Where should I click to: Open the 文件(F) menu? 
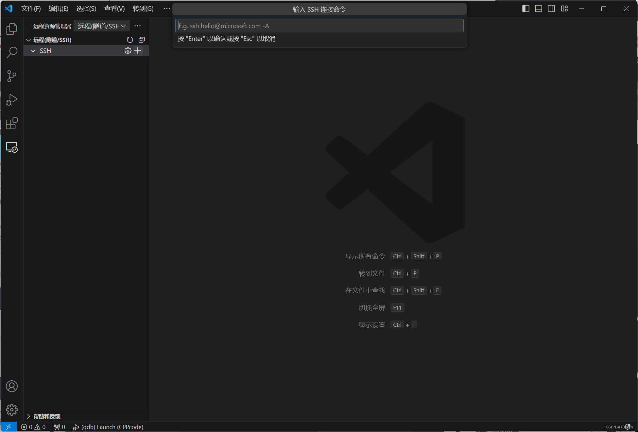tap(31, 9)
